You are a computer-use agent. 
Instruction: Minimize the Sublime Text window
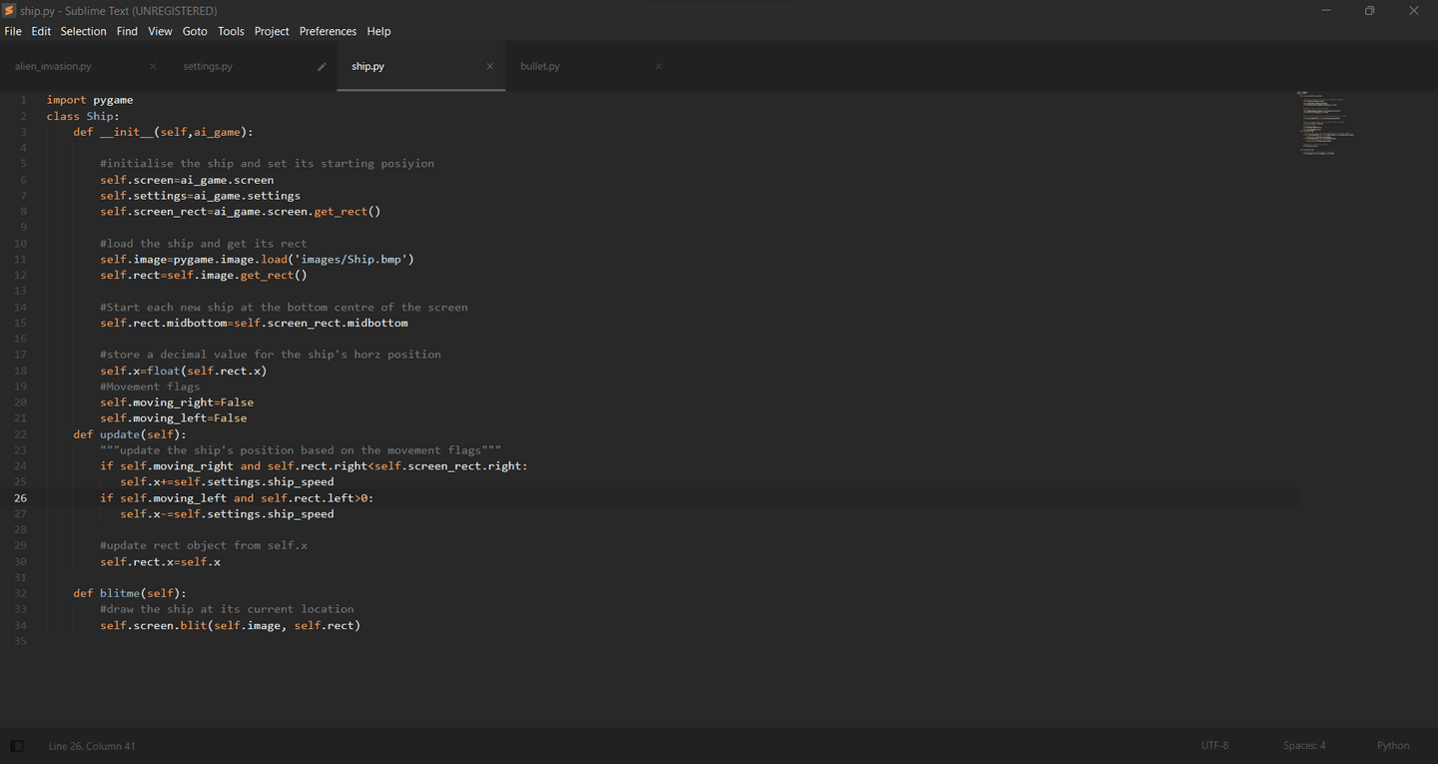(1326, 11)
